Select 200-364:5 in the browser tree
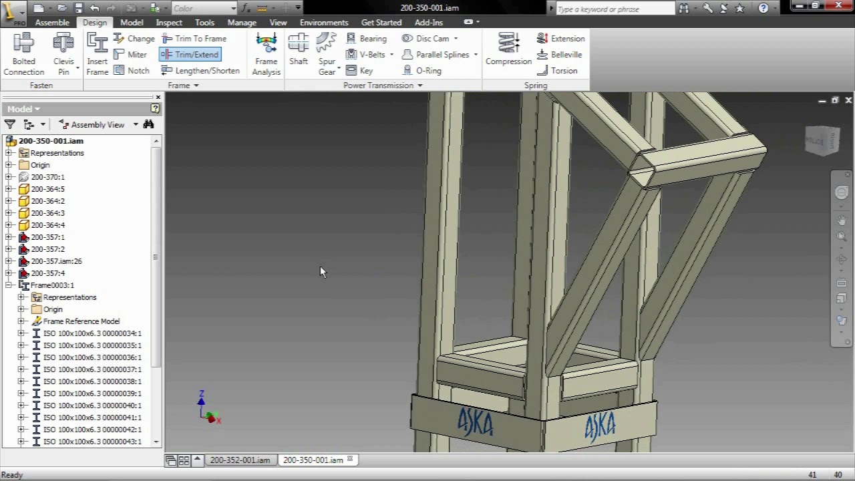 pos(47,189)
